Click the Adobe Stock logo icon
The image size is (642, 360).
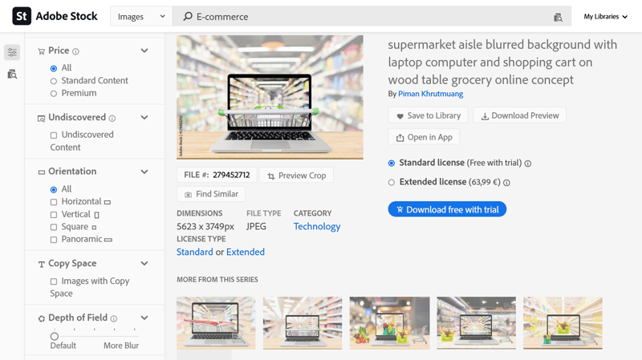tap(22, 16)
